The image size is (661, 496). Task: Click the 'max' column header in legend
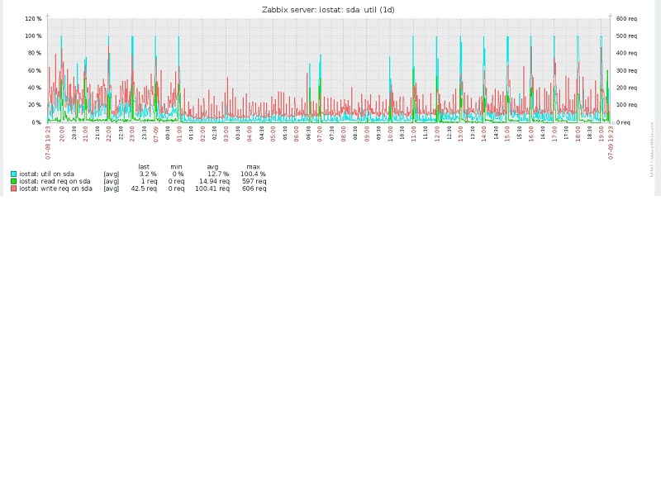[x=254, y=167]
